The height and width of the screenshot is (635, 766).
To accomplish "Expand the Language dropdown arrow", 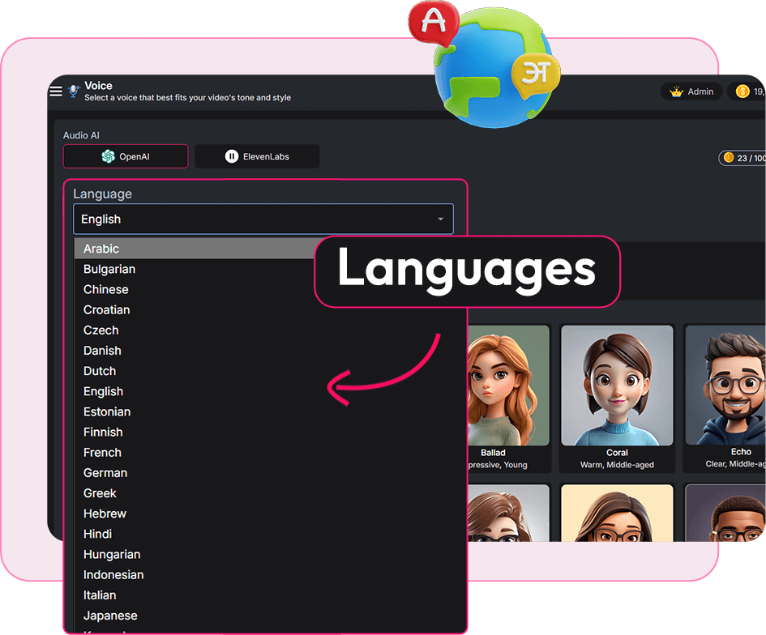I will pos(440,219).
